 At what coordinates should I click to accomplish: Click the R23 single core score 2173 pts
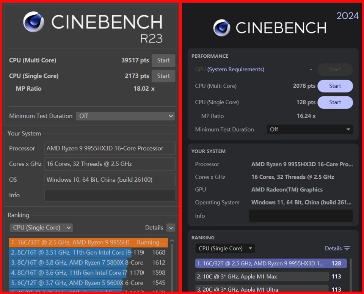pos(137,76)
